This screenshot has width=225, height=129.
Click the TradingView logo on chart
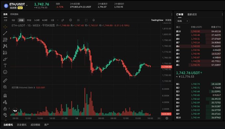[x=15, y=111]
